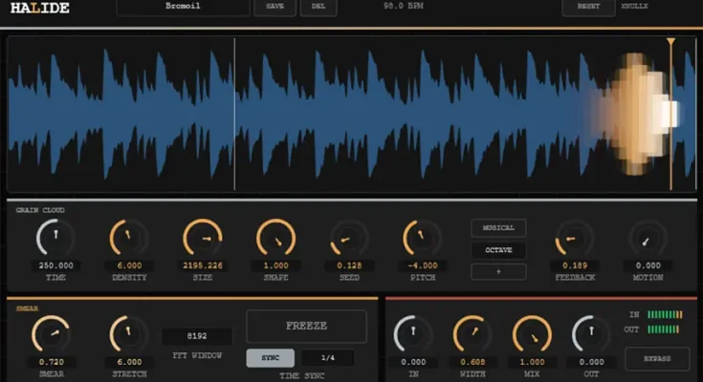Click the 2195.226 size value field

point(203,265)
